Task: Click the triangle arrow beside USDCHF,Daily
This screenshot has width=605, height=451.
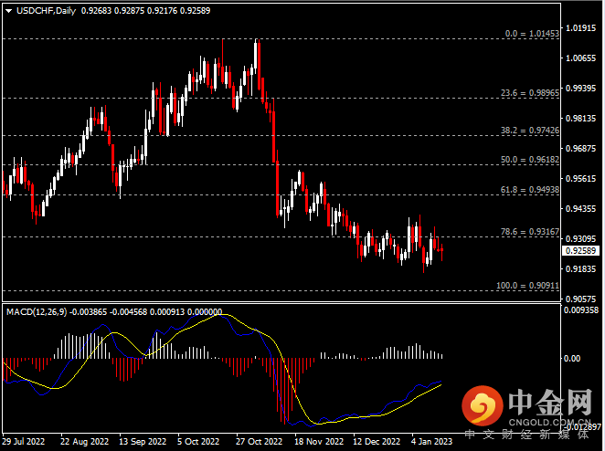Action: point(8,10)
